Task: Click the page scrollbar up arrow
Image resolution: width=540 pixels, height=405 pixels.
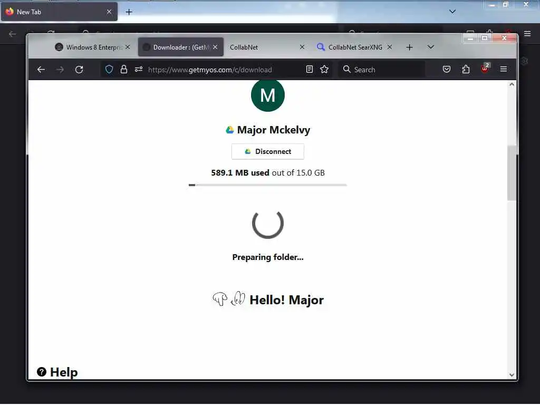Action: 512,84
